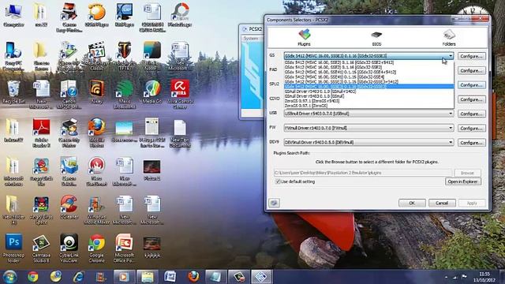Open the Photoshop folder icon
This screenshot has width=505, height=284.
pyautogui.click(x=13, y=248)
